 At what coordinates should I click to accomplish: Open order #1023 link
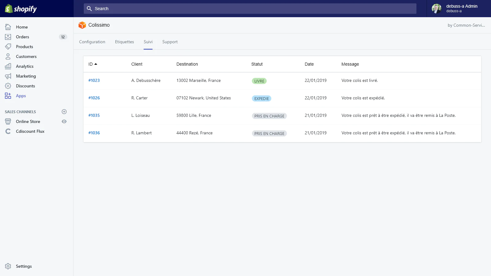94,80
